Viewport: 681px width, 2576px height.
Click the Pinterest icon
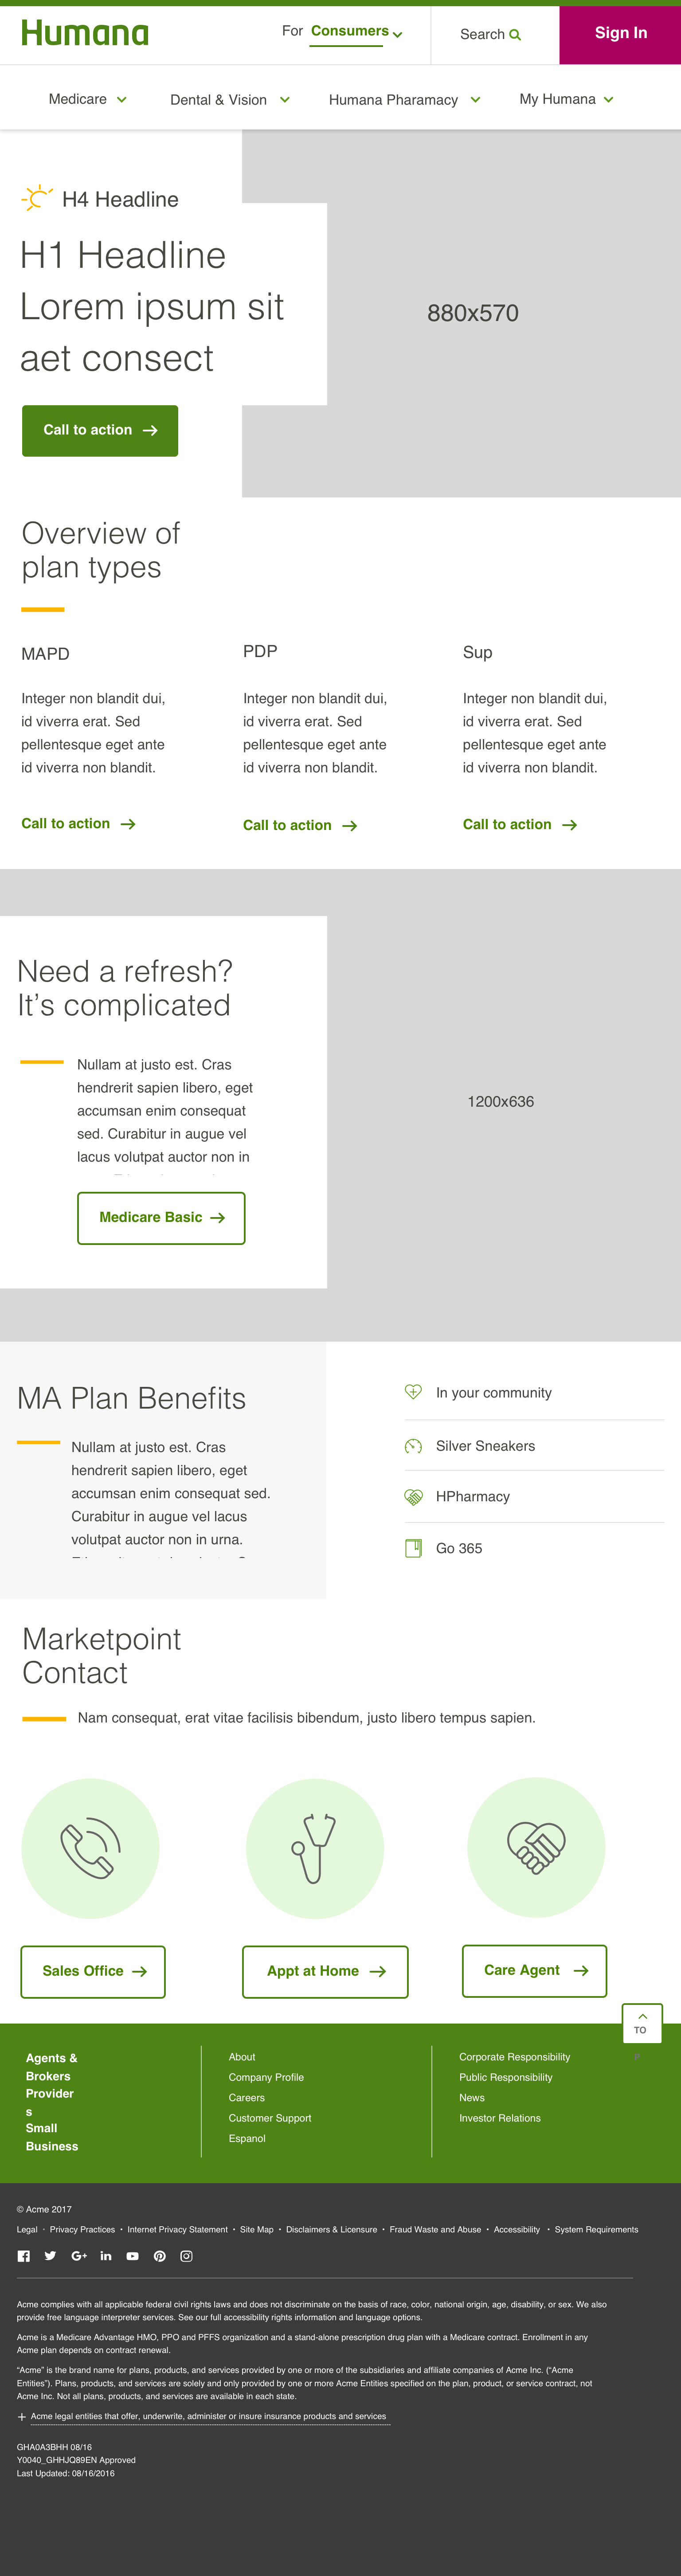(x=159, y=2256)
